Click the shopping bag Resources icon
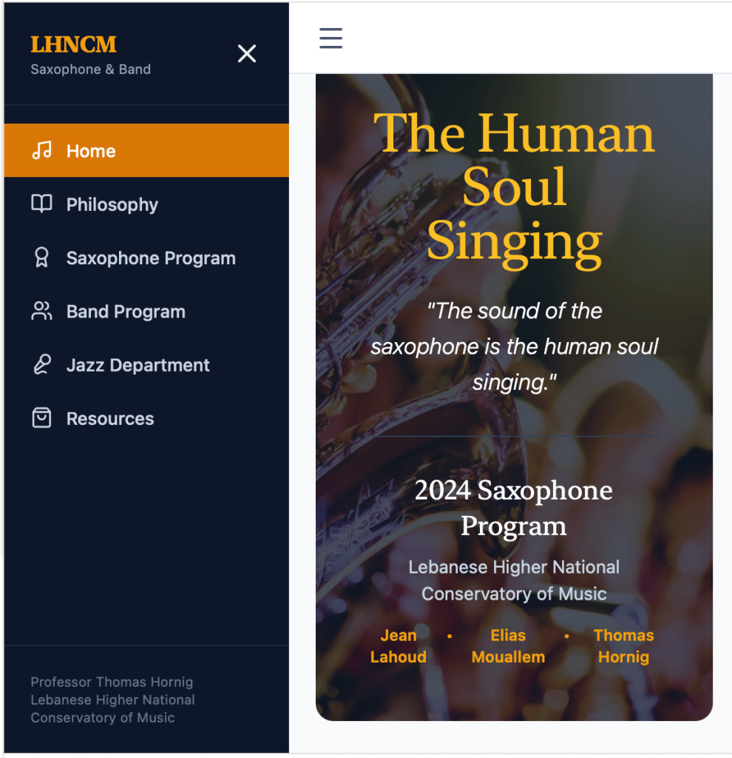The height and width of the screenshot is (758, 732). pyautogui.click(x=41, y=418)
